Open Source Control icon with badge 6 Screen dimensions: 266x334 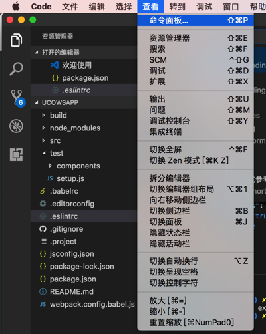click(18, 98)
